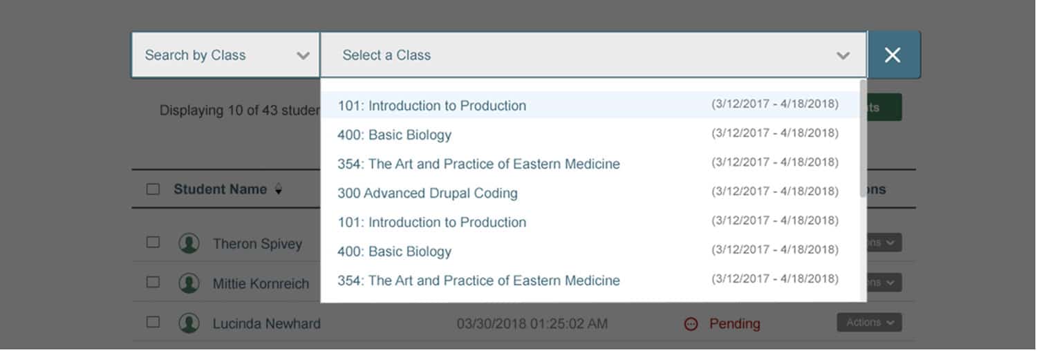Tick Lucinda Newhard's row checkbox
Viewport: 1037px width, 351px height.
153,322
